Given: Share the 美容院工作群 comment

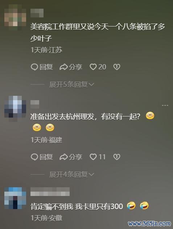Looking at the screenshot, I should [x=71, y=67].
